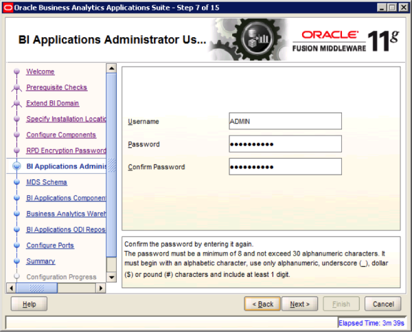
Task: Click the horizontal scroll-left arrow
Action: point(11,288)
